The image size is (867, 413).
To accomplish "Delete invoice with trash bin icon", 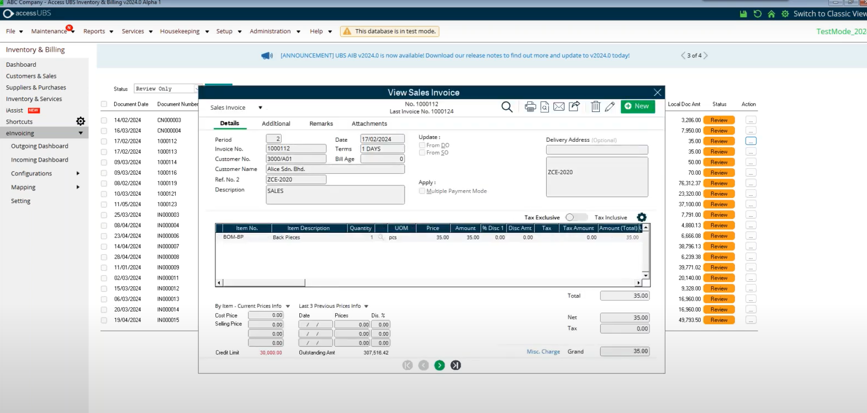I will tap(595, 106).
